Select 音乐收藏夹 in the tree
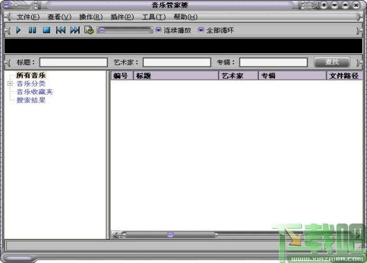 (35, 92)
